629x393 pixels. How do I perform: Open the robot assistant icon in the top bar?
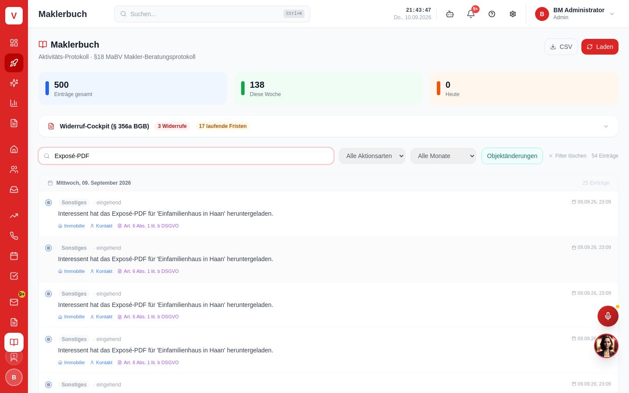pyautogui.click(x=450, y=14)
